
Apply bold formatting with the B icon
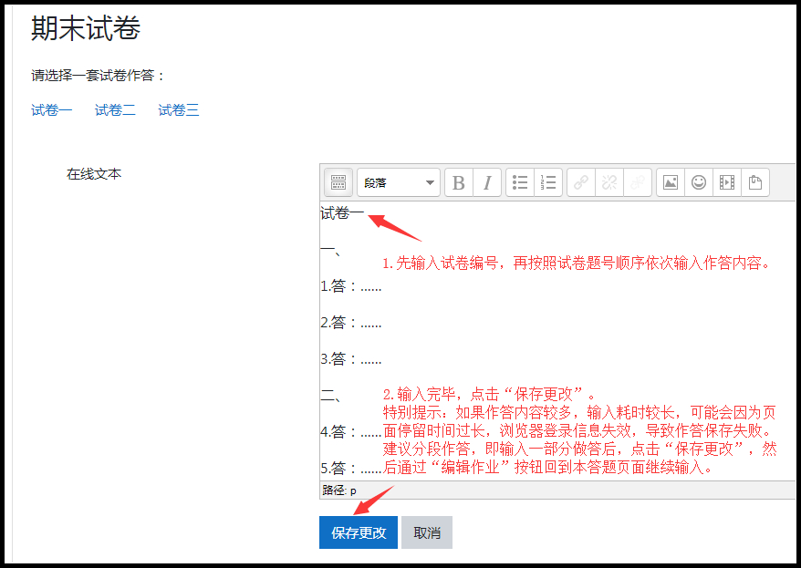[x=459, y=182]
